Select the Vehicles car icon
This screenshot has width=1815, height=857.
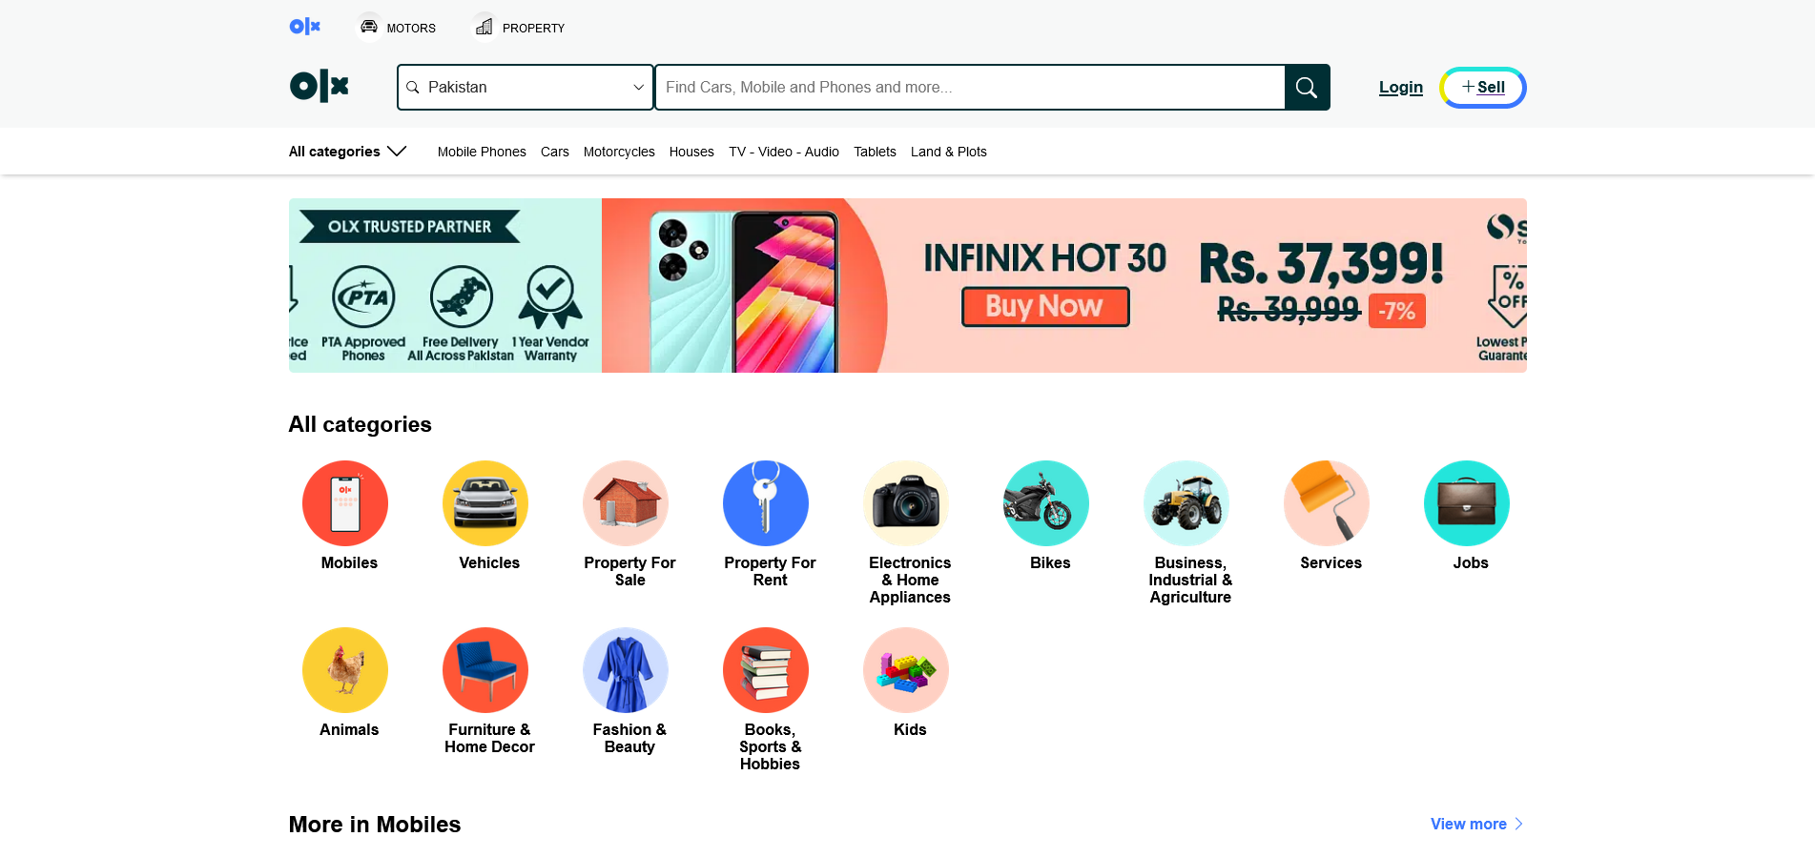pyautogui.click(x=485, y=503)
